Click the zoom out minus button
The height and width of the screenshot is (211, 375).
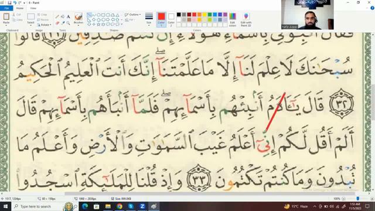point(344,199)
